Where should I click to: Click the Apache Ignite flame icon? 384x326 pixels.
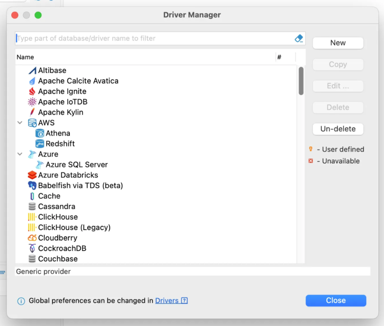coord(32,92)
